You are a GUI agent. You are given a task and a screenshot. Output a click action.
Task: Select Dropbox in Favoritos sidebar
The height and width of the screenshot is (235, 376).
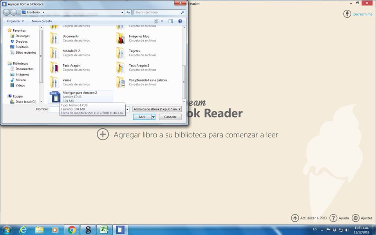click(22, 42)
